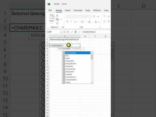Open the Font settings dialog launcher
The image size is (156, 117).
100,27
